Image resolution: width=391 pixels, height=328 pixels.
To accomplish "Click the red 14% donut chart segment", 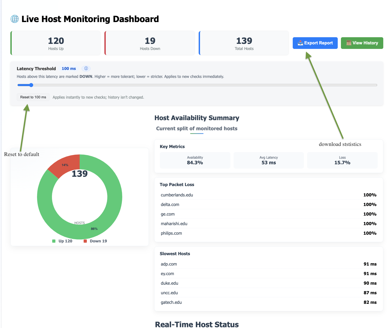I will click(x=65, y=165).
